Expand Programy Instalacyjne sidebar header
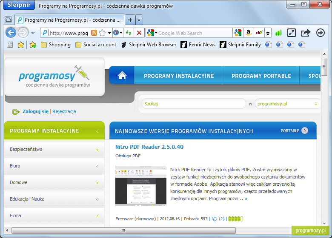This screenshot has width=332, height=238. 54,130
